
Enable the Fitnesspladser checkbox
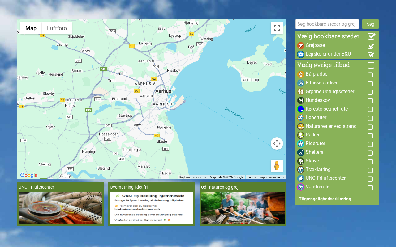pos(370,83)
